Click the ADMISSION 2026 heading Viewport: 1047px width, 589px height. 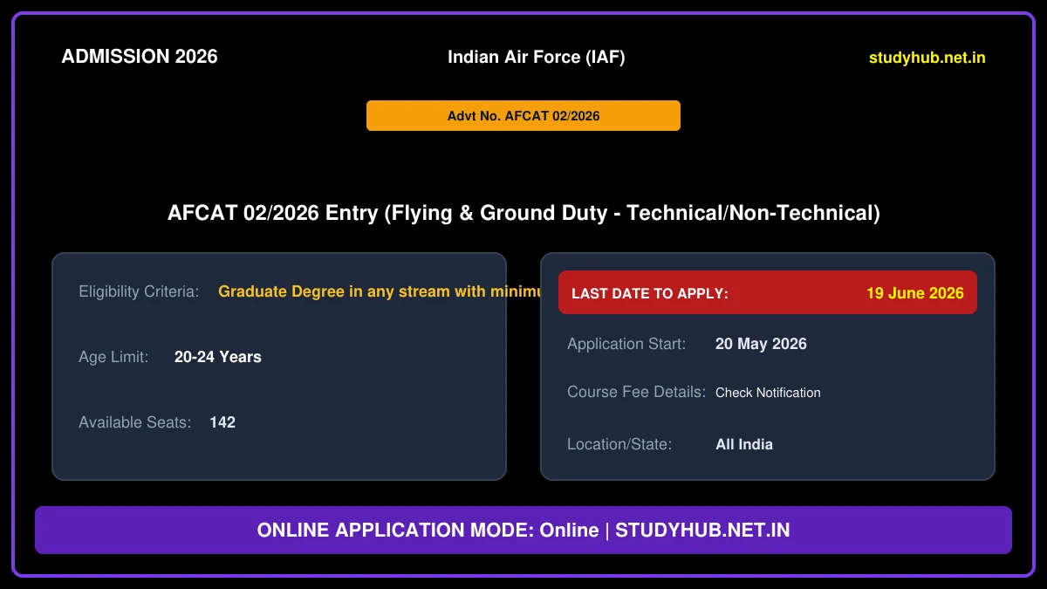point(140,57)
